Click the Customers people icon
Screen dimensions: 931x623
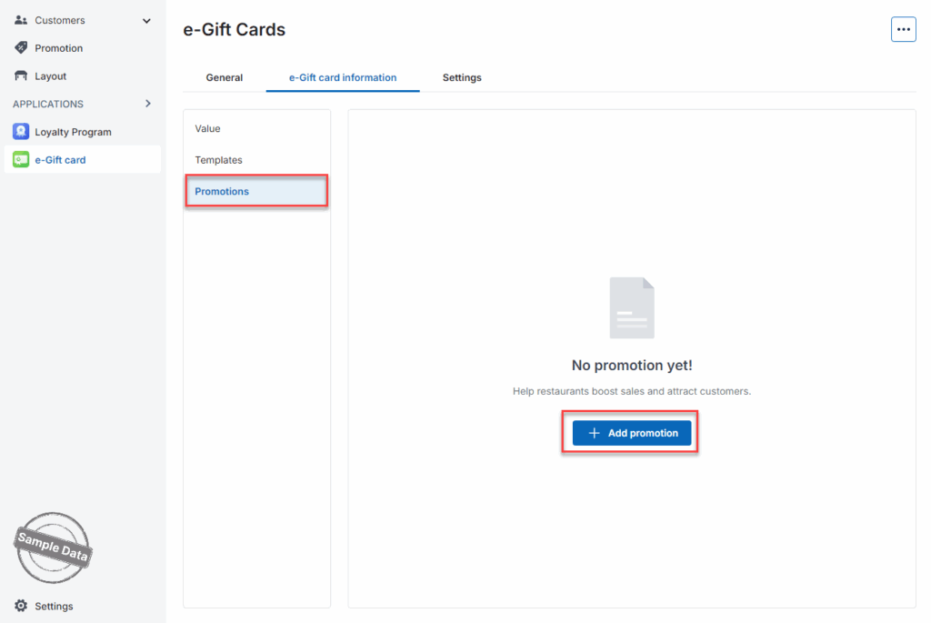pyautogui.click(x=21, y=20)
